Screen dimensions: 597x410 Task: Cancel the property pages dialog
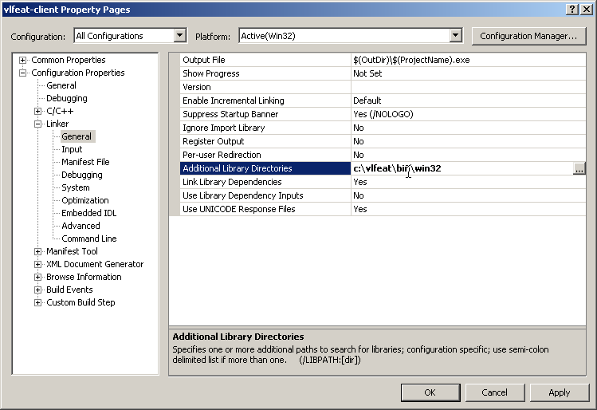point(494,392)
